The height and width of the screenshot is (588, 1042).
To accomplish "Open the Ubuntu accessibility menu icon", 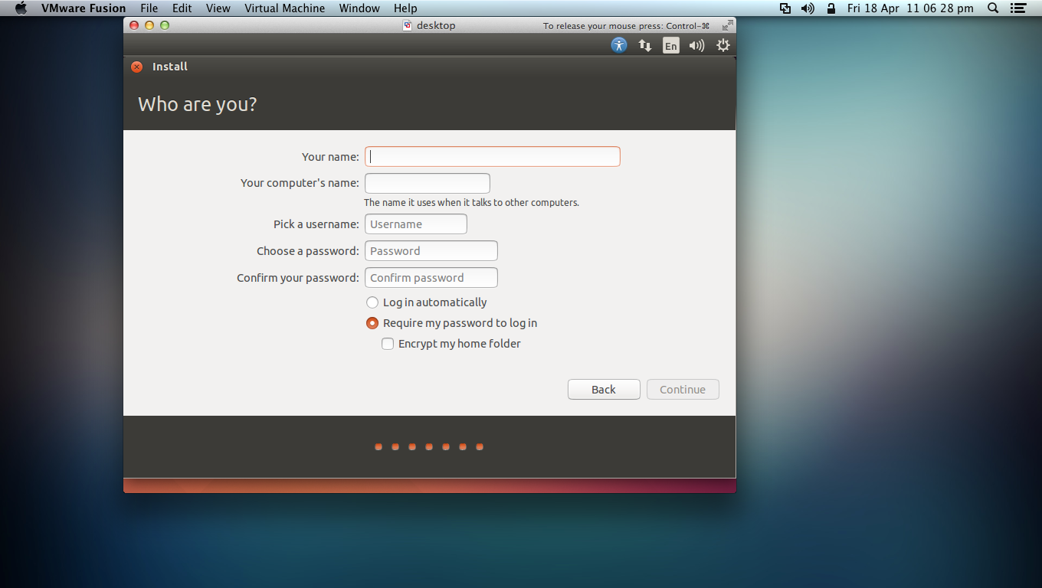I will (619, 45).
